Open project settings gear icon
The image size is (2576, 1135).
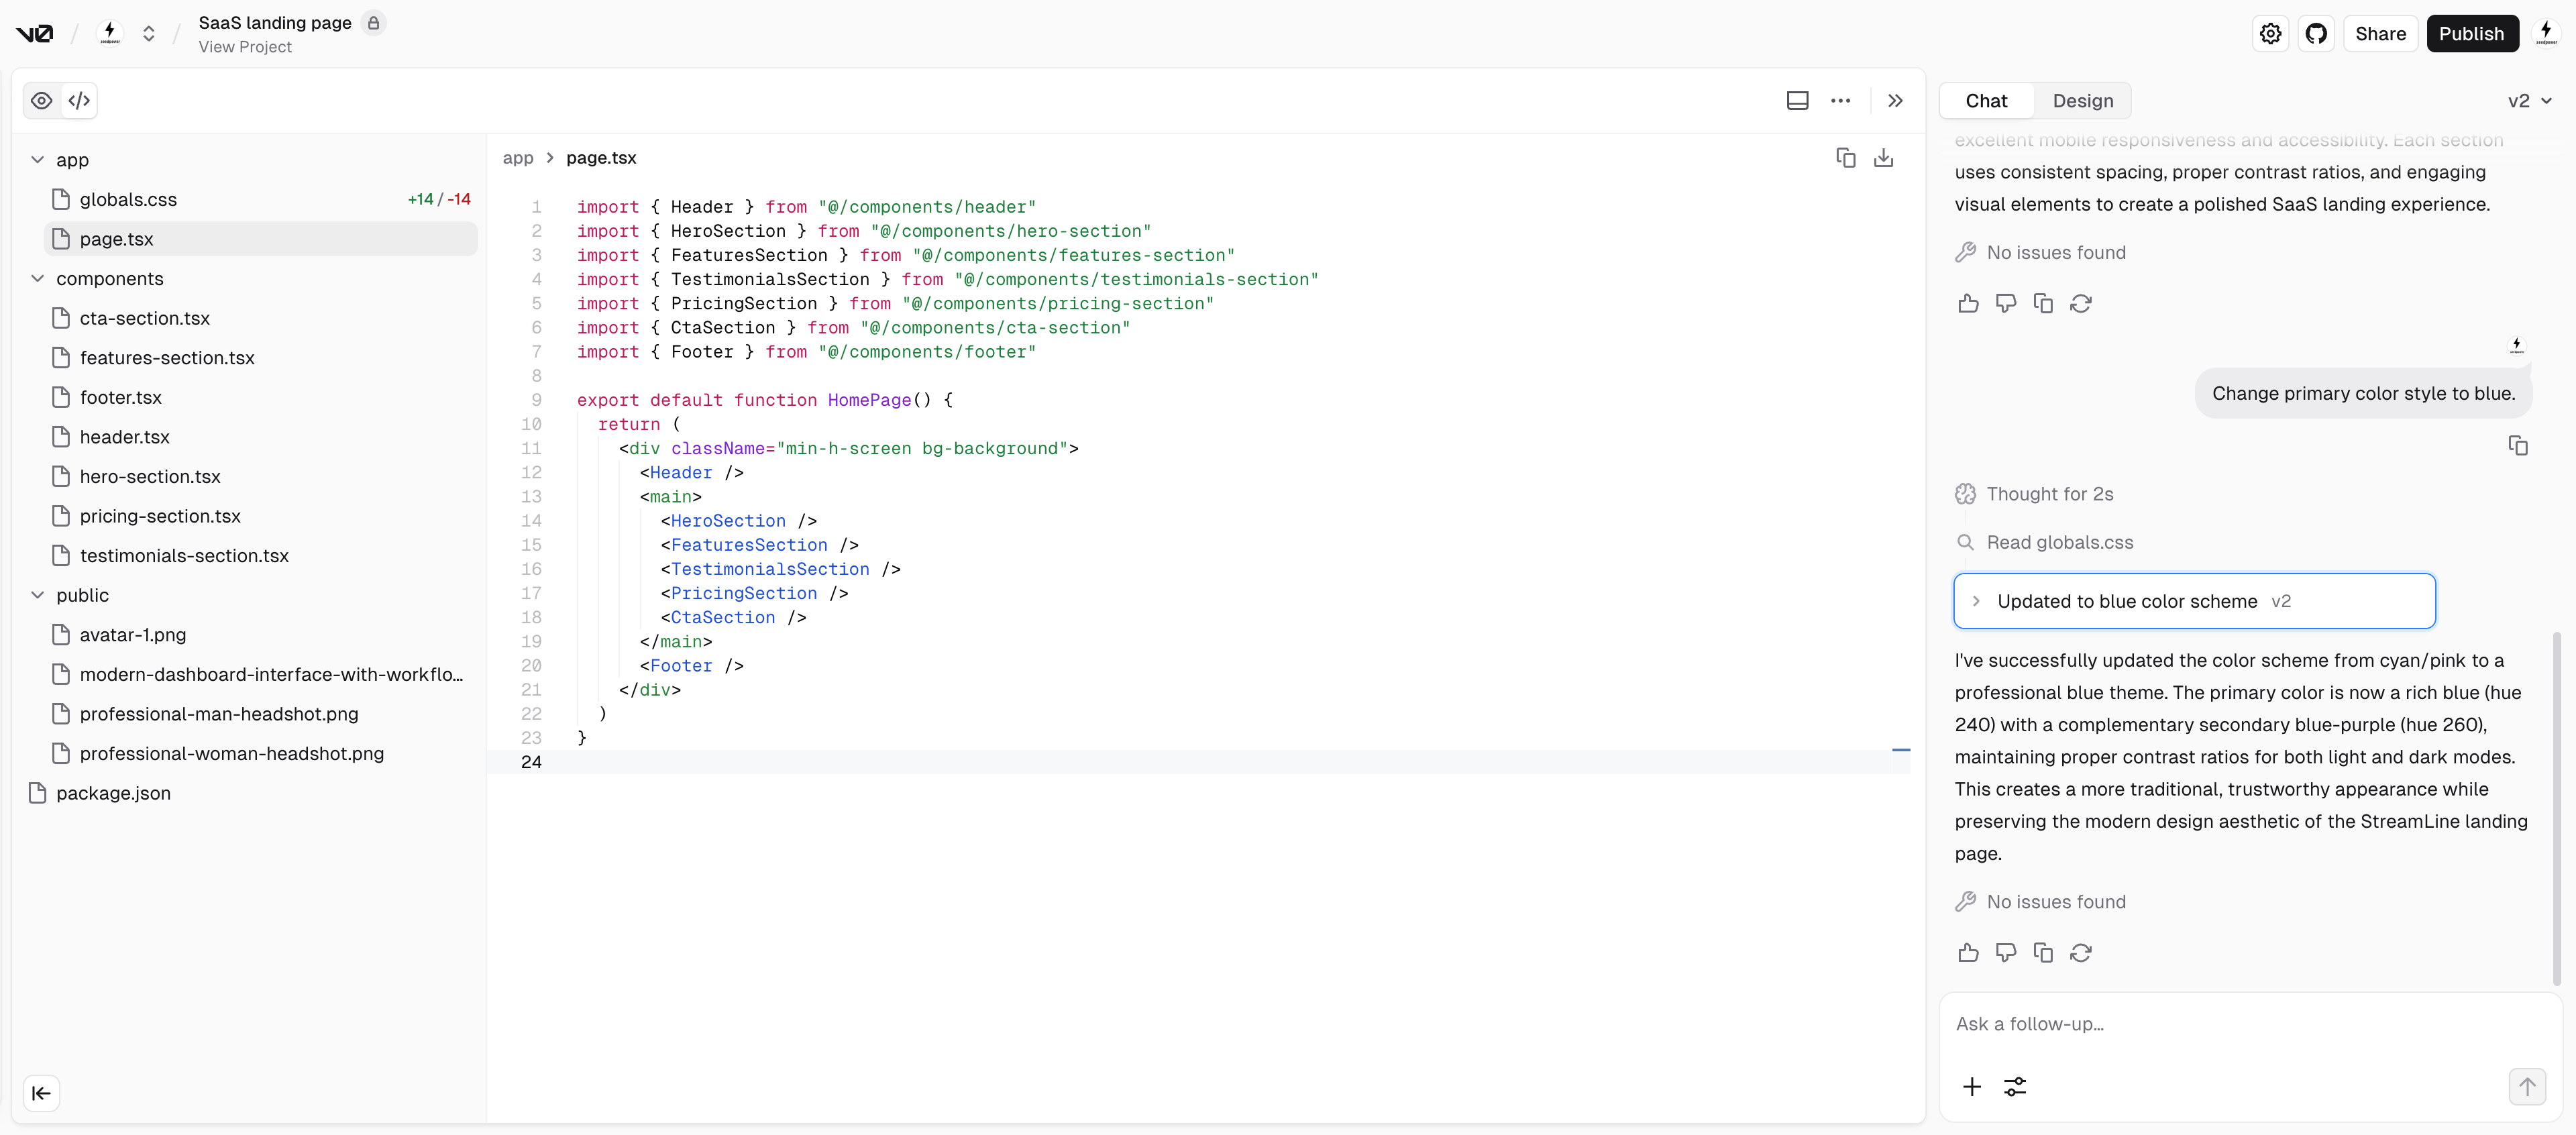(2270, 34)
